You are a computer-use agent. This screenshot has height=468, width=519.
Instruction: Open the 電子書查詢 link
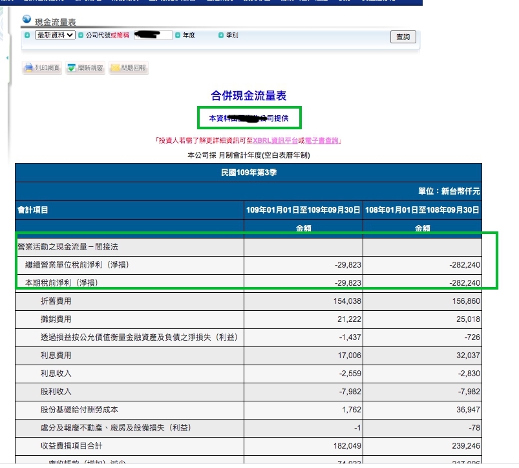tap(321, 141)
